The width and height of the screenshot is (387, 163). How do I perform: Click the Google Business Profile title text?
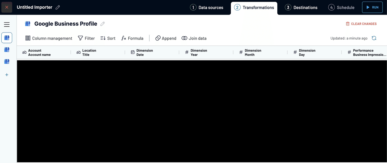point(66,24)
